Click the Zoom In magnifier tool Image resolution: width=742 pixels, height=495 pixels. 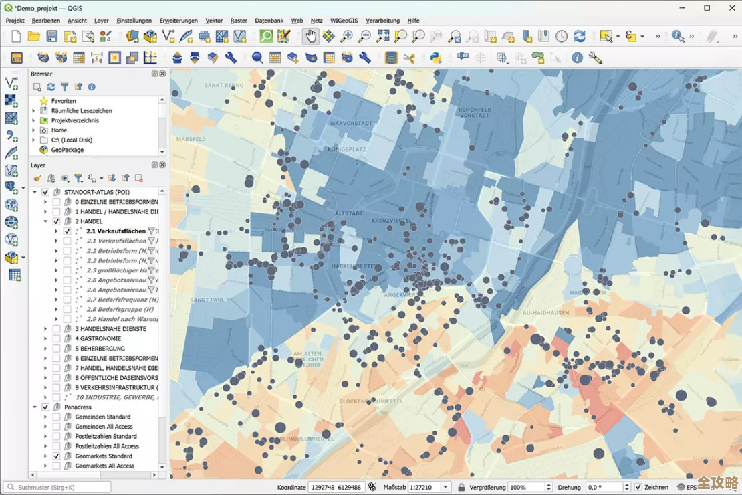pos(346,37)
